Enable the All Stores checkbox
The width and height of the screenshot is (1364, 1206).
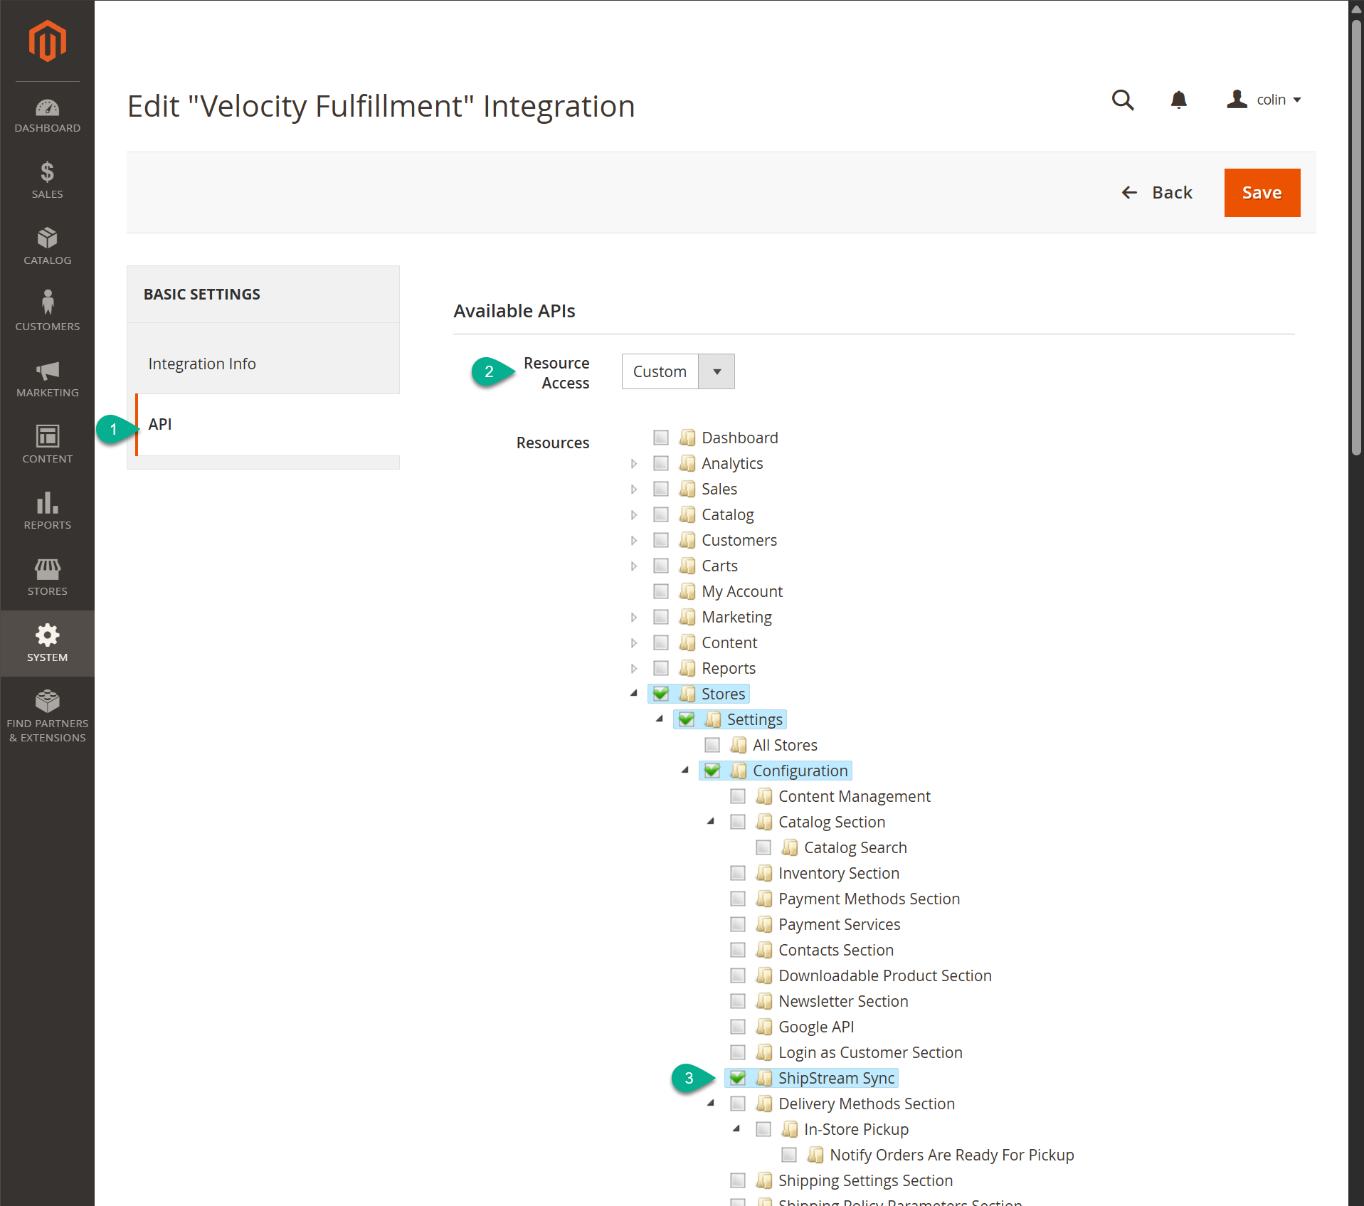[712, 745]
